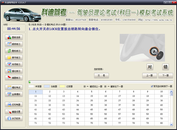Viewport: 177px width, 130px height.
Task: Jump to question 80 cell
Action: (161, 123)
